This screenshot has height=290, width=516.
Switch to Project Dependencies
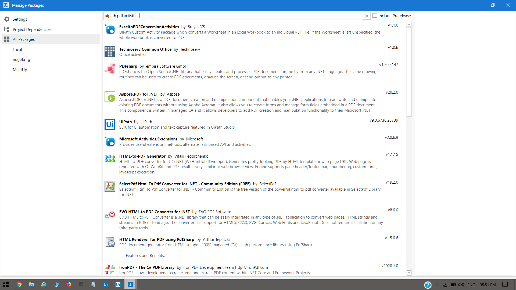(32, 30)
